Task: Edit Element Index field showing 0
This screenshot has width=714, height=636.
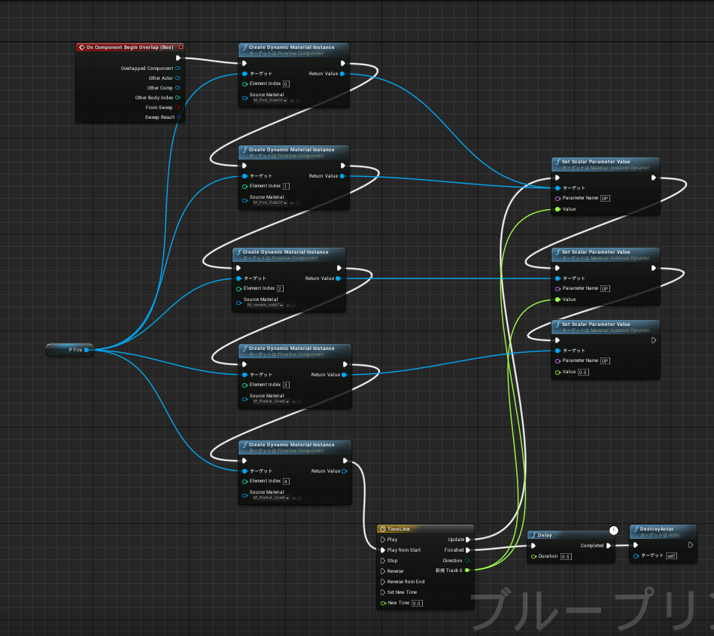Action: [x=286, y=84]
